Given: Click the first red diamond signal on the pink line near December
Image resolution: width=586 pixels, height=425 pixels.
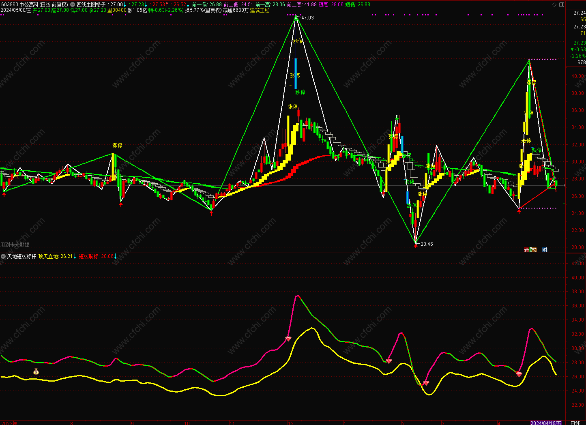Looking at the screenshot, I should click(x=288, y=338).
